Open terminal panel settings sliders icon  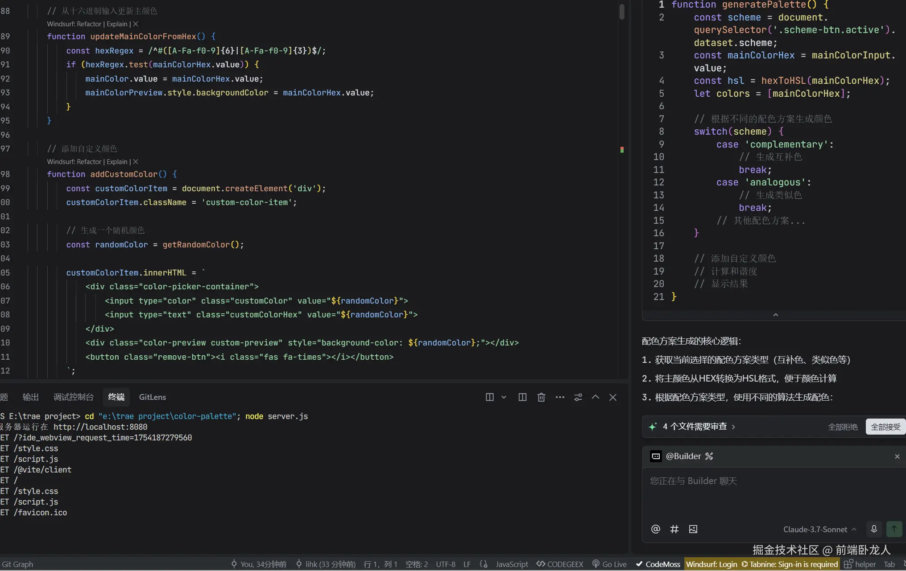click(x=578, y=397)
